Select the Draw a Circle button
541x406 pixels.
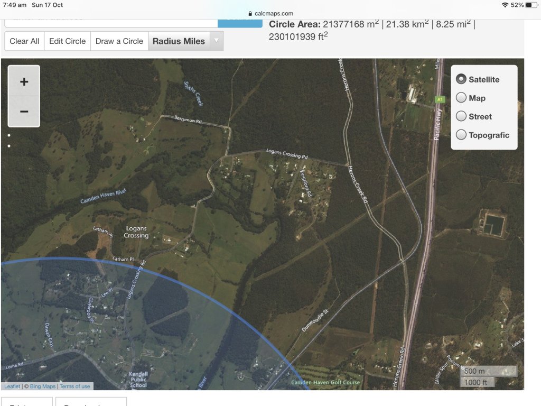point(119,41)
